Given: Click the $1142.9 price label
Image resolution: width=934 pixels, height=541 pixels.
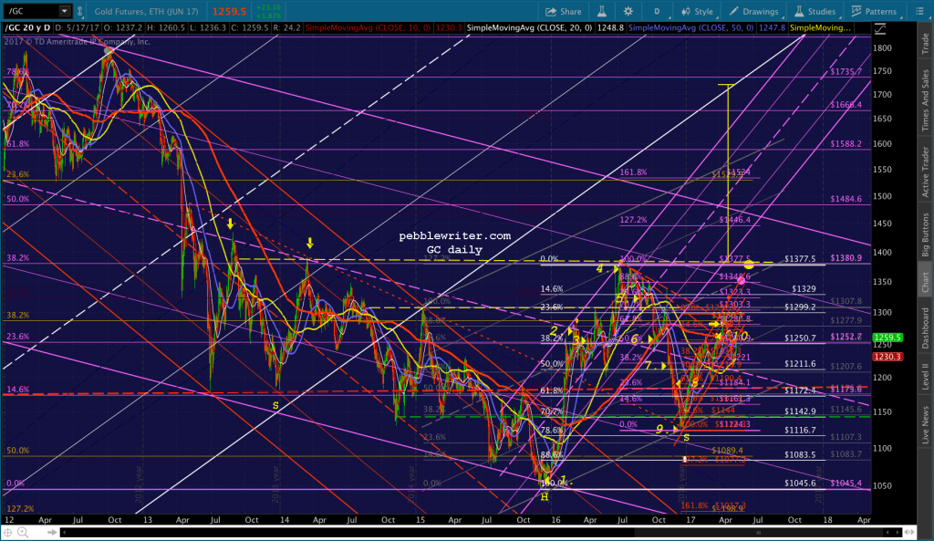Looking at the screenshot, I should point(800,411).
